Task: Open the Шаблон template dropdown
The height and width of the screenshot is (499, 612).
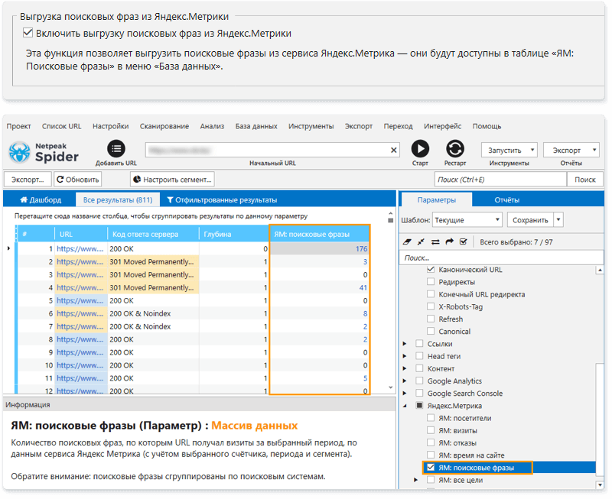Action: click(x=467, y=220)
